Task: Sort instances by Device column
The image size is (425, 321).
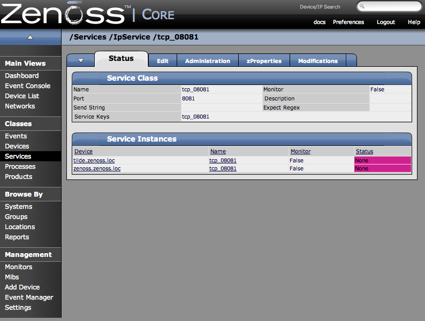Action: [x=84, y=152]
